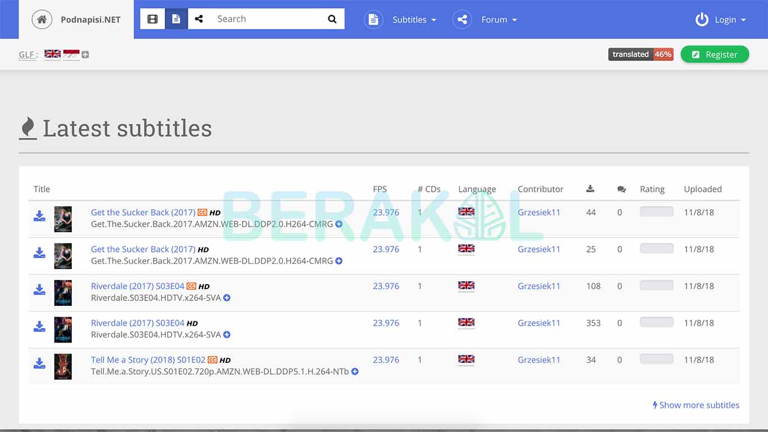Click English flag in first Sucker Back row
The image size is (768, 432).
pos(466,212)
